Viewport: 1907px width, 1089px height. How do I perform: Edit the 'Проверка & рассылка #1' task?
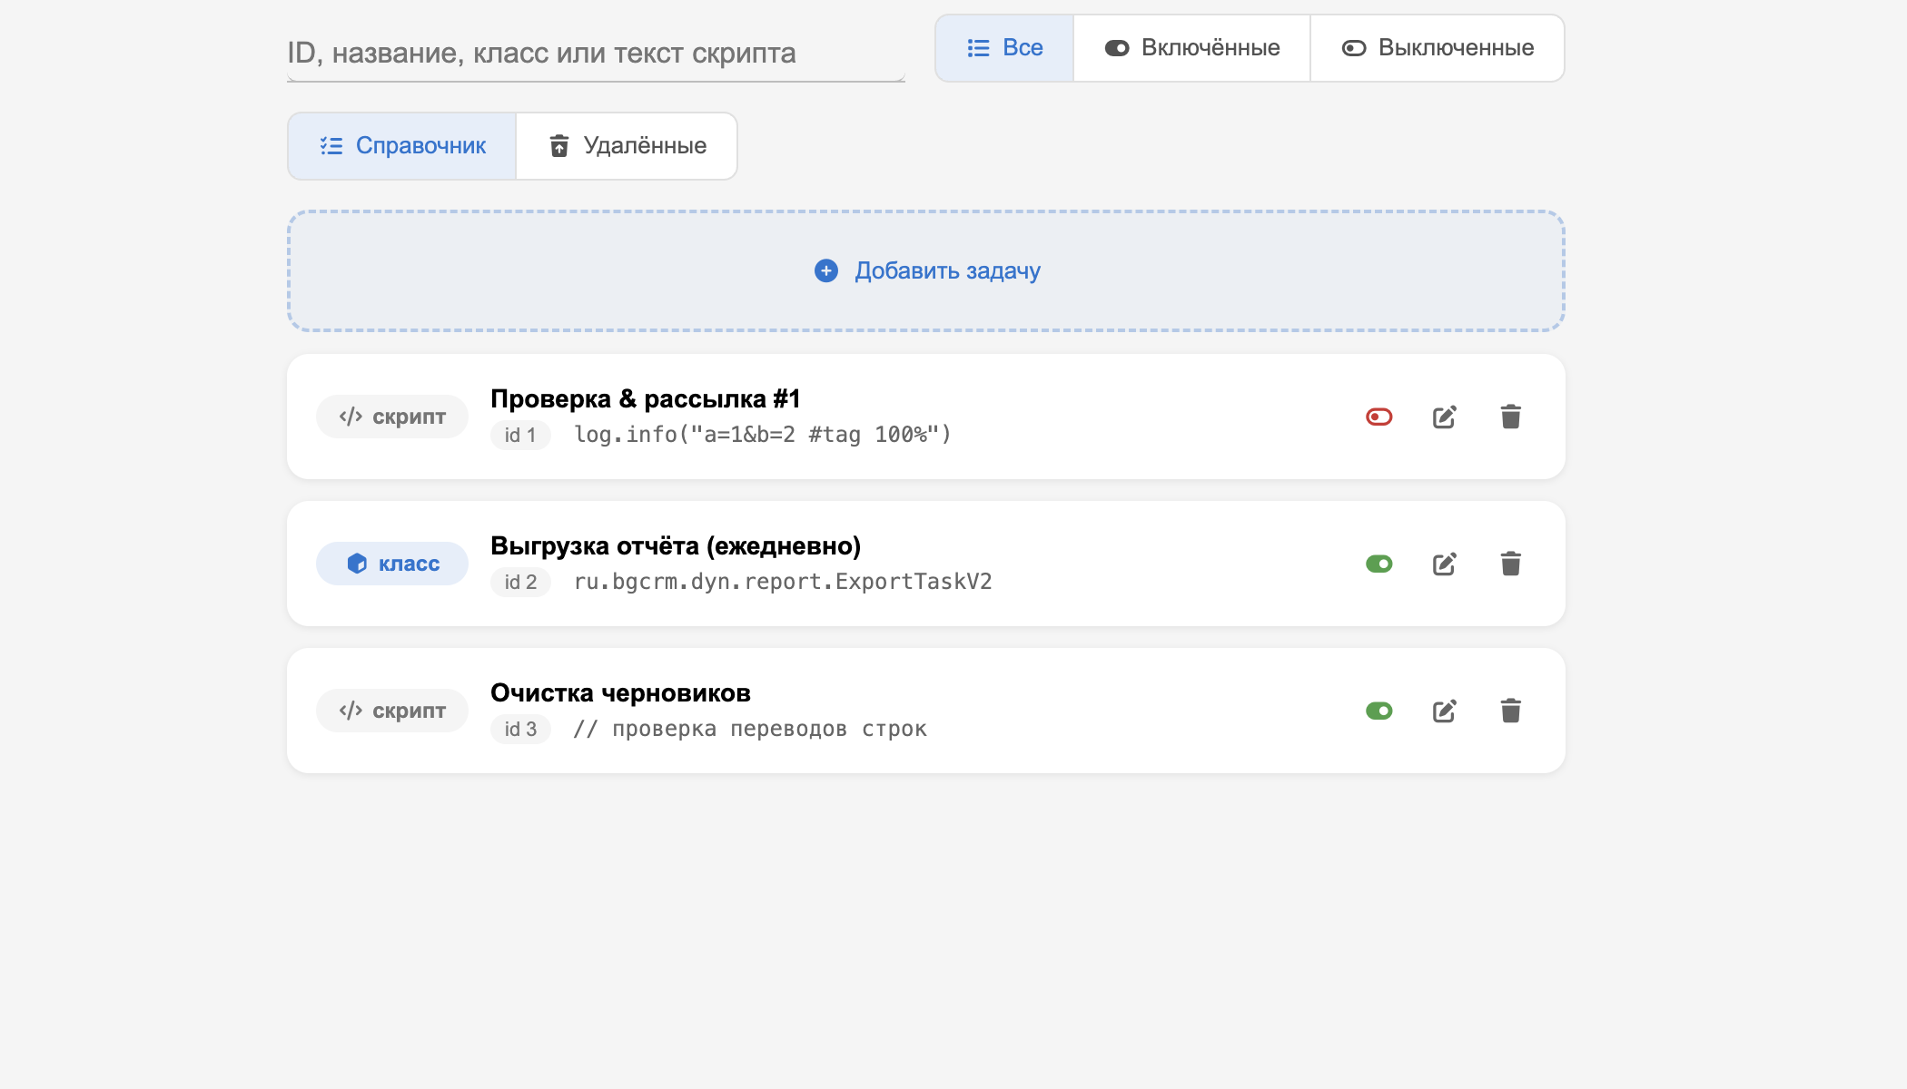click(1445, 417)
